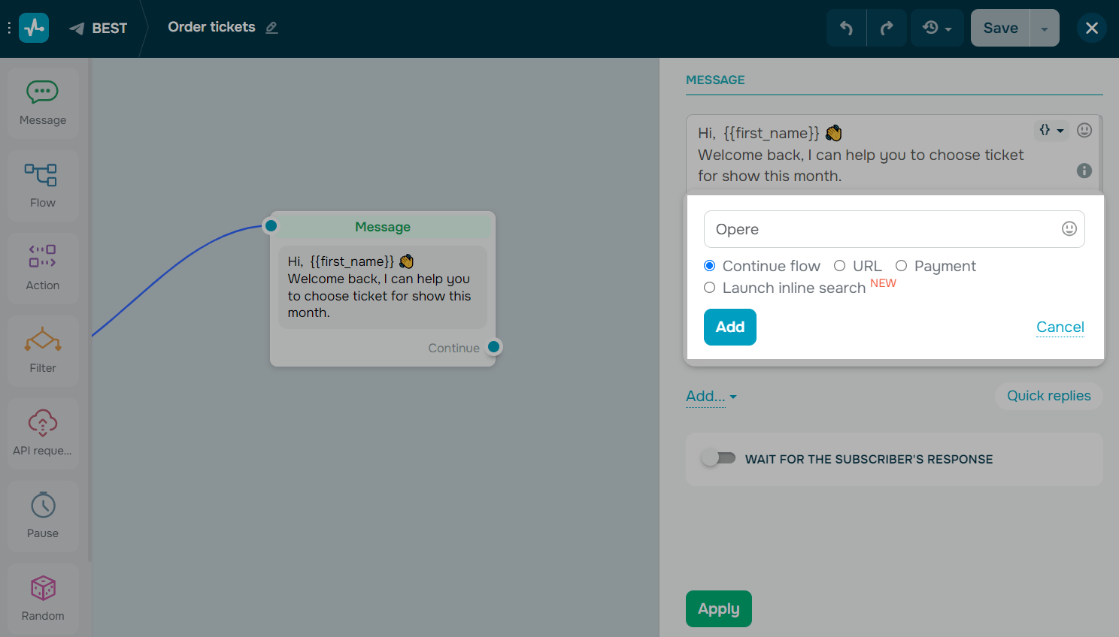Select the Payment radio option
This screenshot has width=1119, height=637.
click(x=901, y=266)
